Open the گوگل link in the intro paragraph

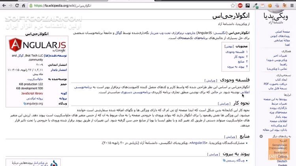[118, 33]
